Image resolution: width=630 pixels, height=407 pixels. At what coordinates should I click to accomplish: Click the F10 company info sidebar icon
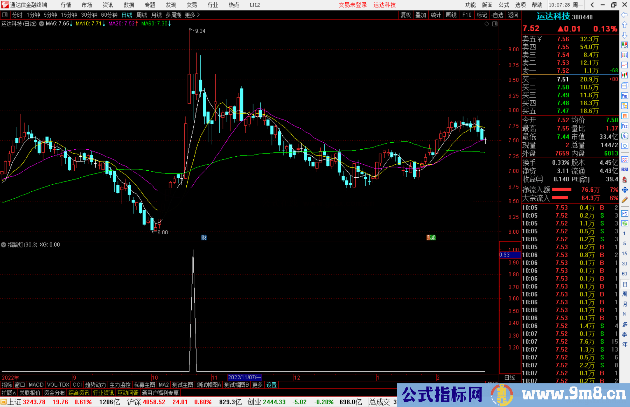point(624,96)
